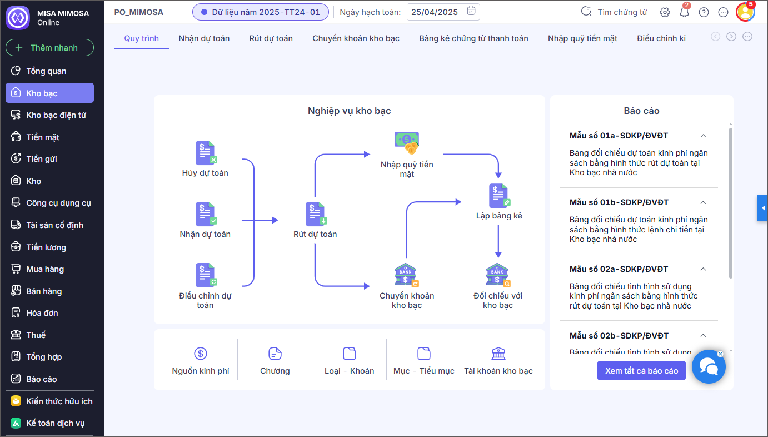Click the Xem tất cả báo cáo button
Image resolution: width=768 pixels, height=437 pixels.
[x=641, y=371]
